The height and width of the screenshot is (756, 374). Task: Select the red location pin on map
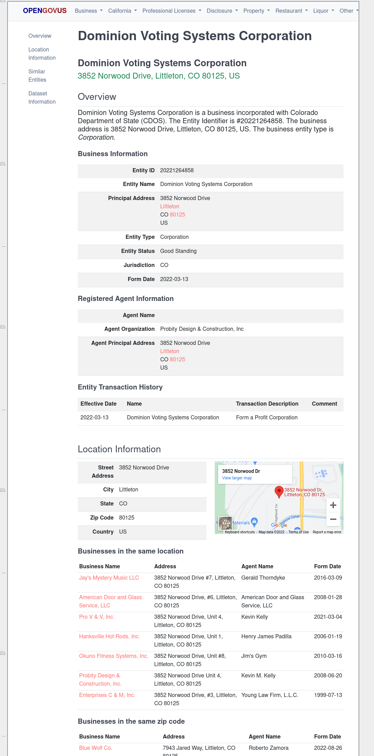(x=279, y=492)
